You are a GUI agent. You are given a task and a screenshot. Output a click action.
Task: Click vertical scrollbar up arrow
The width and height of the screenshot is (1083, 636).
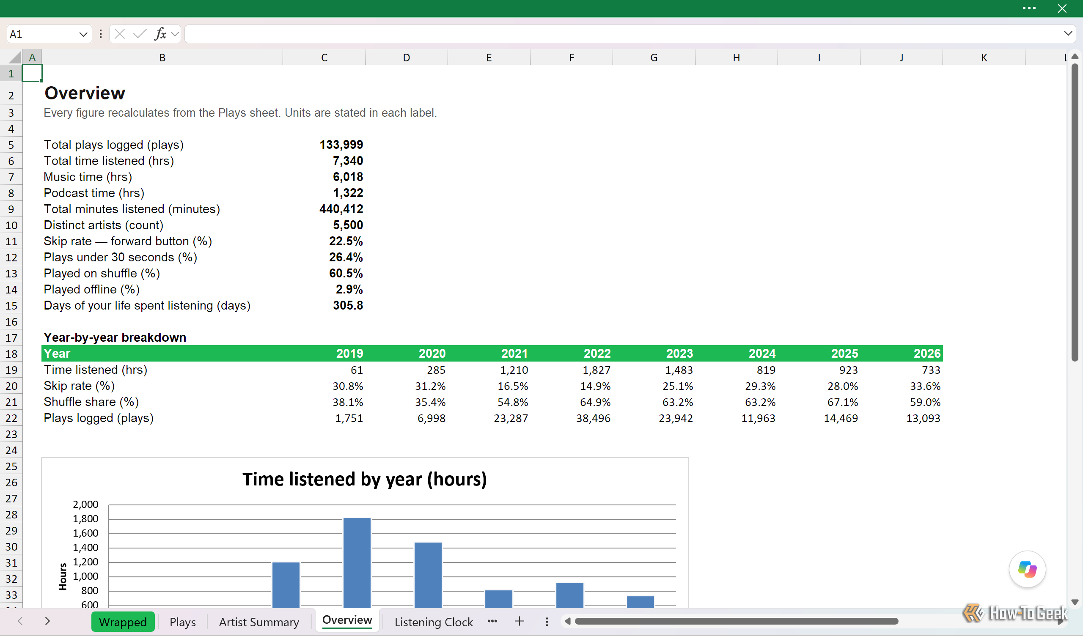tap(1075, 57)
